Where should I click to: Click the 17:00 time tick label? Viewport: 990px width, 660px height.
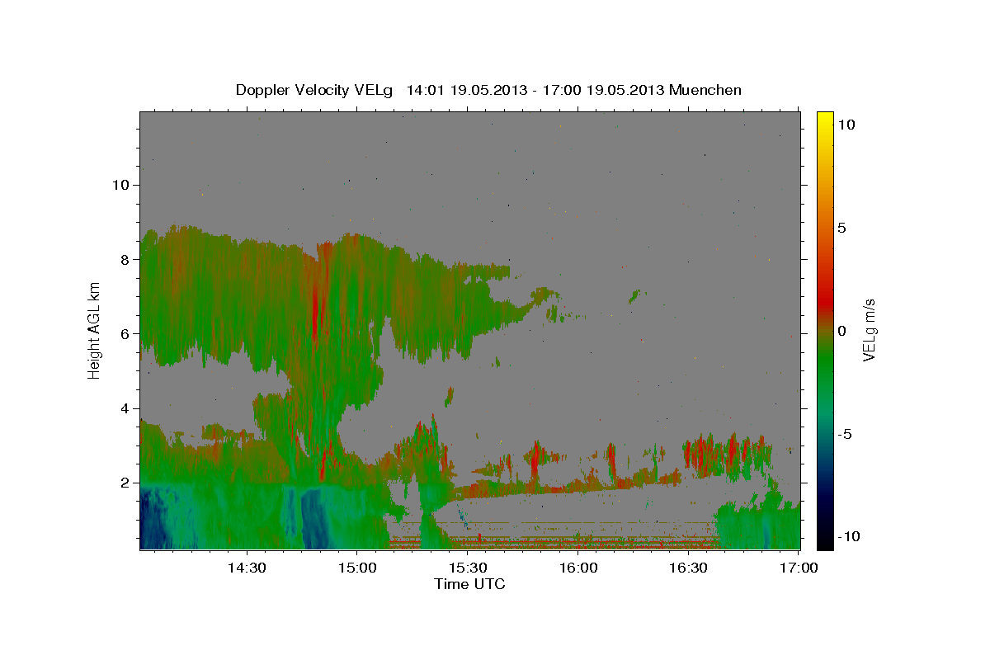pos(799,568)
